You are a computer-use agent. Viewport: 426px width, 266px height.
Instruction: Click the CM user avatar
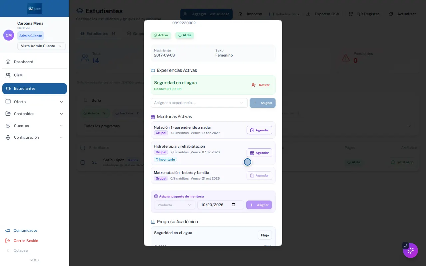pyautogui.click(x=9, y=35)
